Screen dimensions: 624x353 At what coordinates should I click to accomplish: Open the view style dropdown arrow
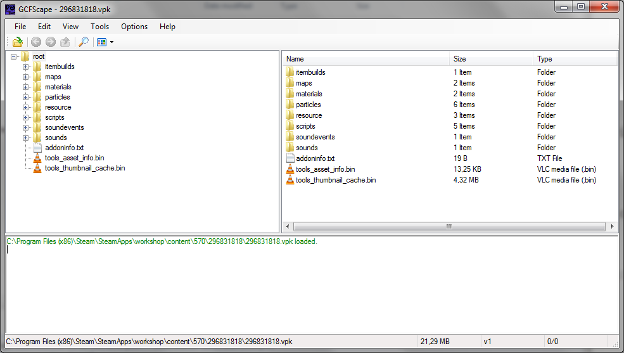coord(112,42)
